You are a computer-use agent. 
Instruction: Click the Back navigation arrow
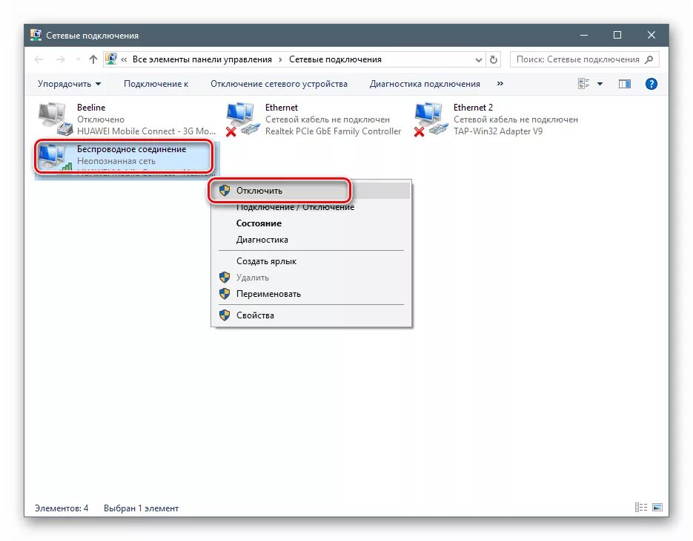coord(39,59)
